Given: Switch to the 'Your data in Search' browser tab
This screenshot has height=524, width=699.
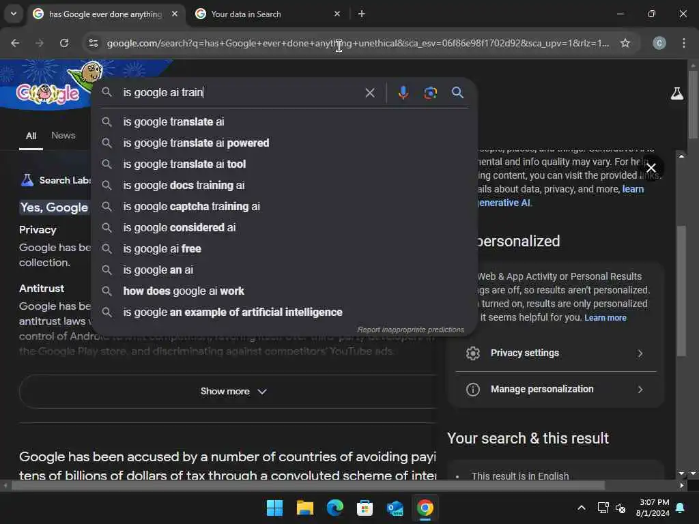Looking at the screenshot, I should 268,14.
